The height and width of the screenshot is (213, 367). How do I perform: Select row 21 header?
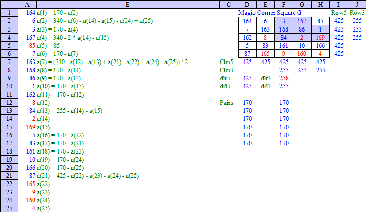9,175
